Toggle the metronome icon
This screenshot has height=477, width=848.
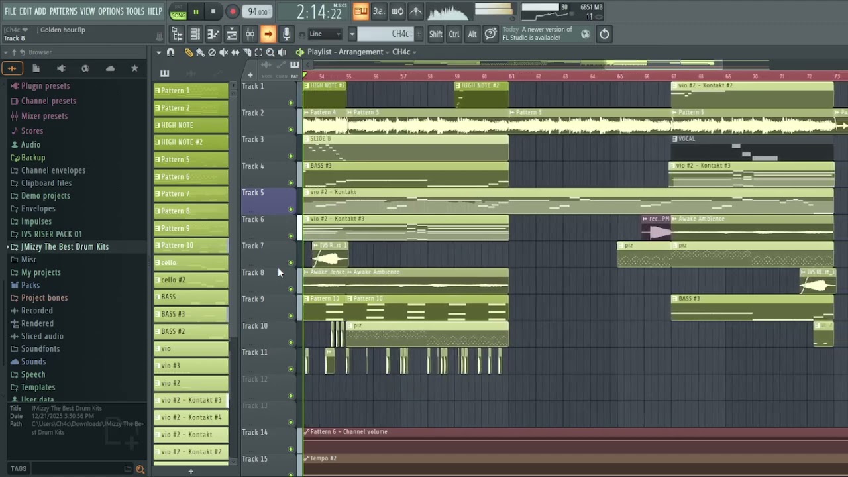click(415, 11)
